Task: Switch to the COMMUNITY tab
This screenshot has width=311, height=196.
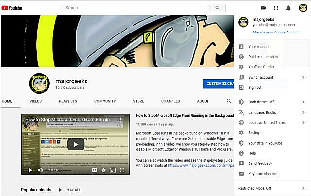Action: [105, 101]
